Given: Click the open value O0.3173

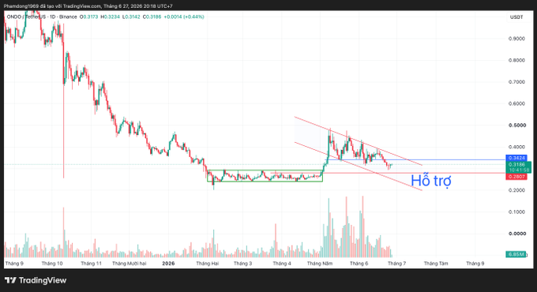Looking at the screenshot, I should point(88,17).
